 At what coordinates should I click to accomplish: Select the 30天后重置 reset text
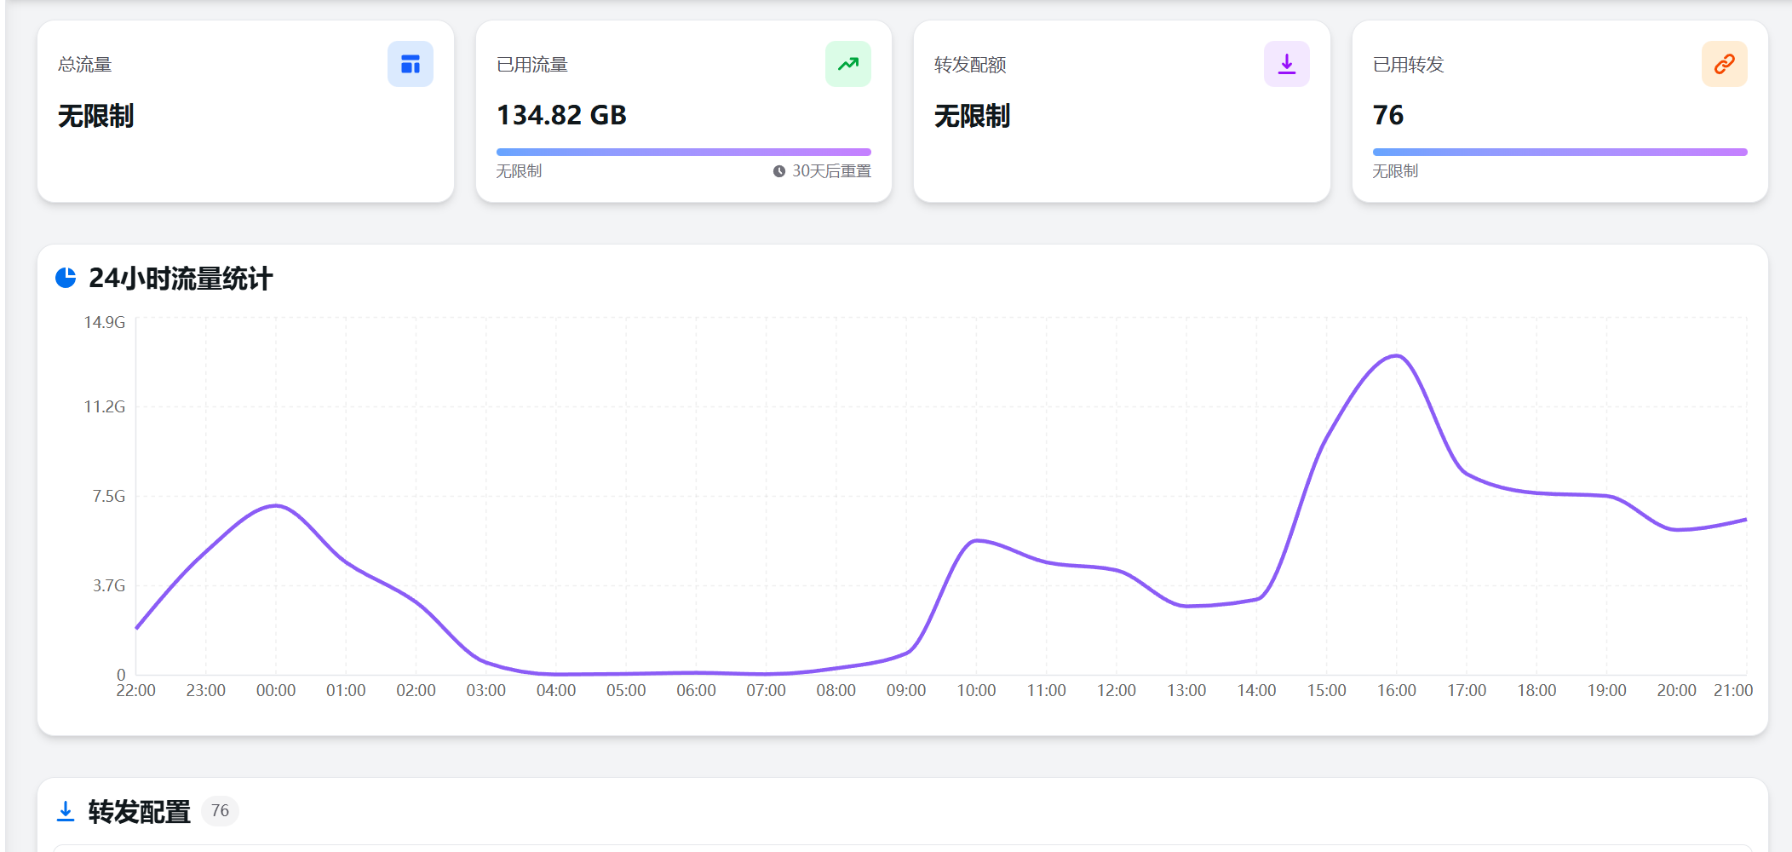831,171
